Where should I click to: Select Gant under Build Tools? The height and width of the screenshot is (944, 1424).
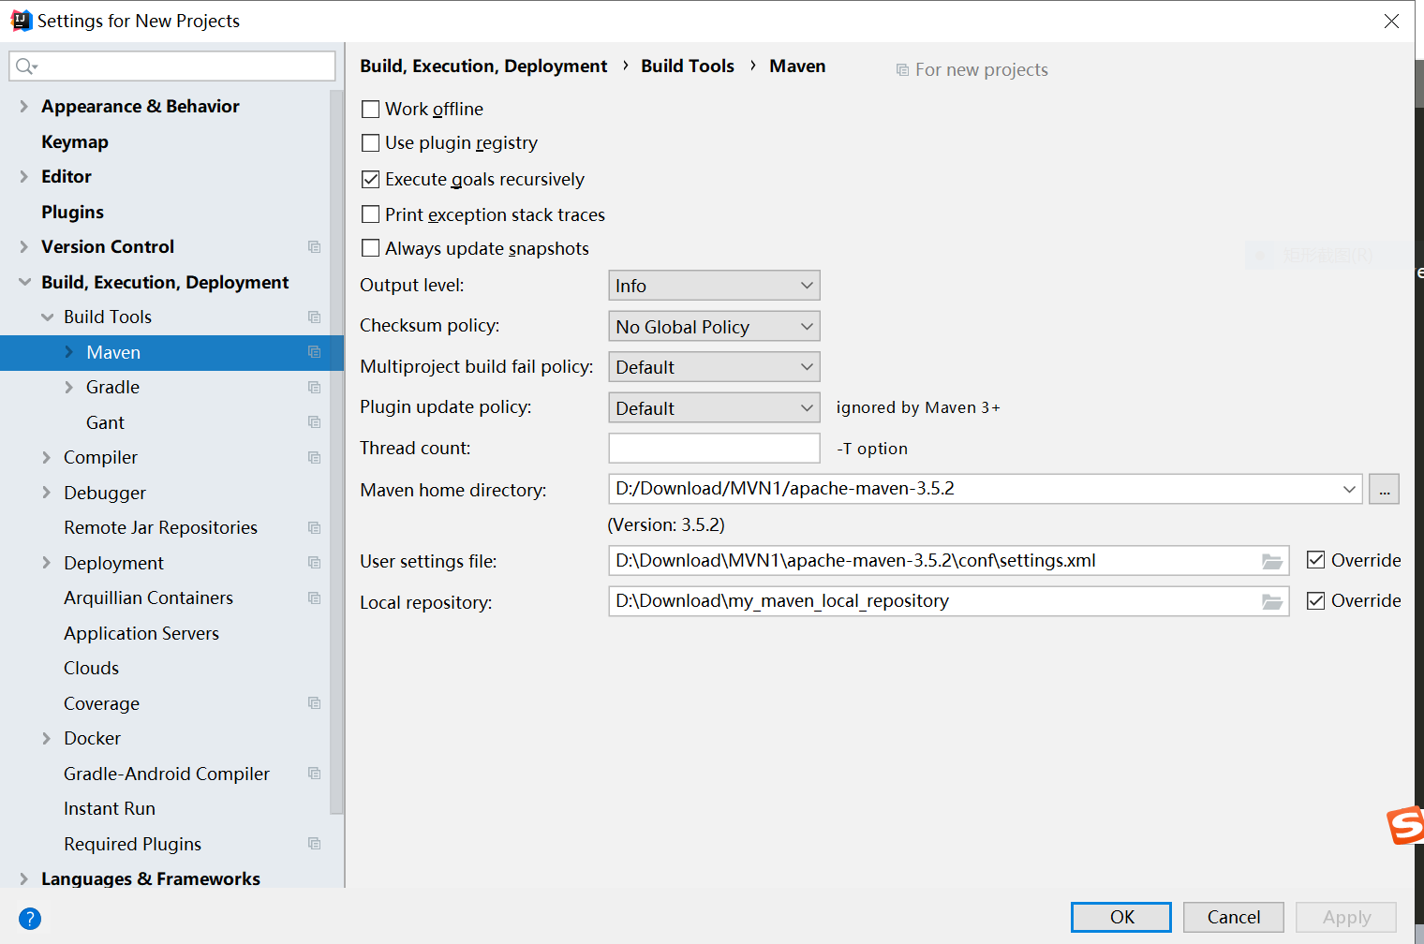click(x=105, y=422)
